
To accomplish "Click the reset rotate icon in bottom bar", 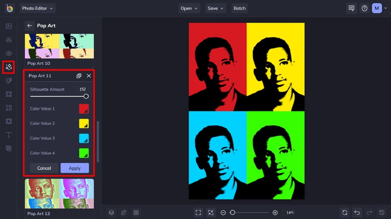I will click(x=345, y=212).
